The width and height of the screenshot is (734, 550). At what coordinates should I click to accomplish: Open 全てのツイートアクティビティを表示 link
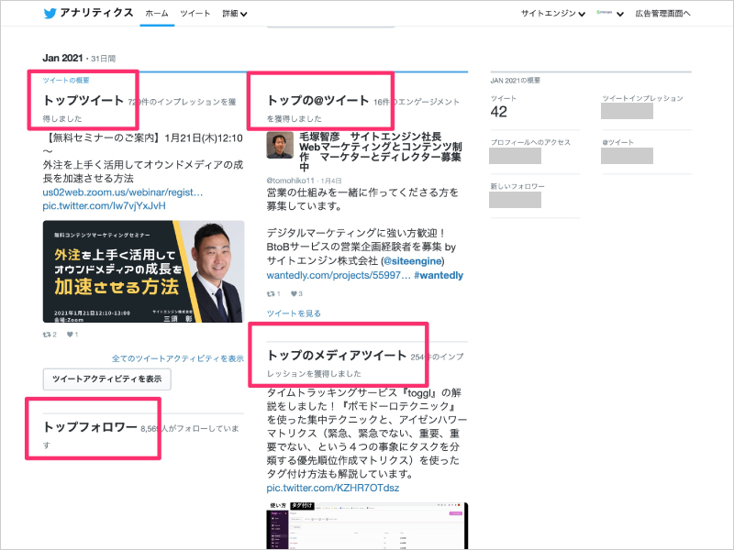coord(177,358)
